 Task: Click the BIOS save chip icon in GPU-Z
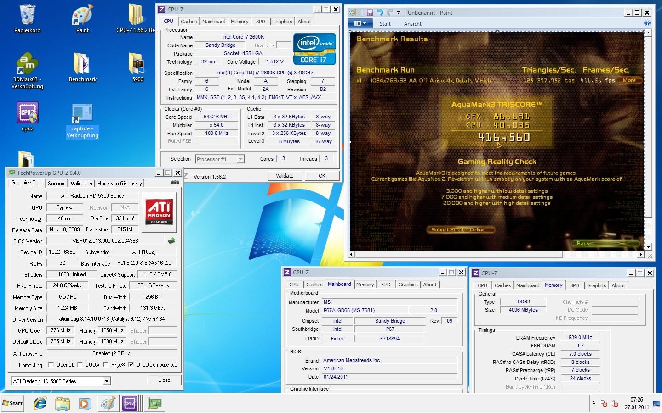coord(171,240)
